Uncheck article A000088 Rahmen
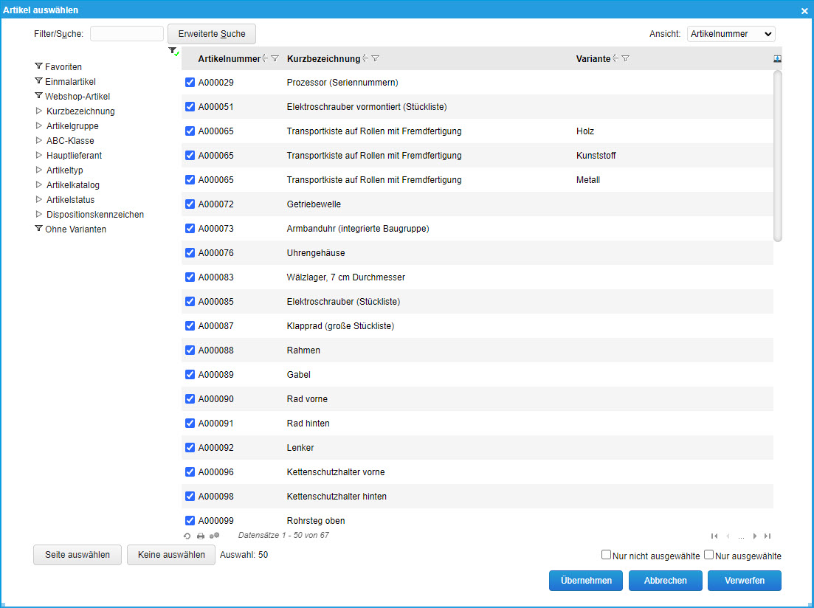The height and width of the screenshot is (608, 814). [190, 350]
